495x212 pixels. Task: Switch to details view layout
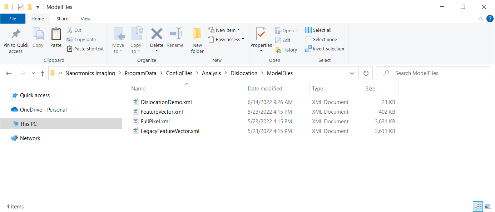pos(478,206)
